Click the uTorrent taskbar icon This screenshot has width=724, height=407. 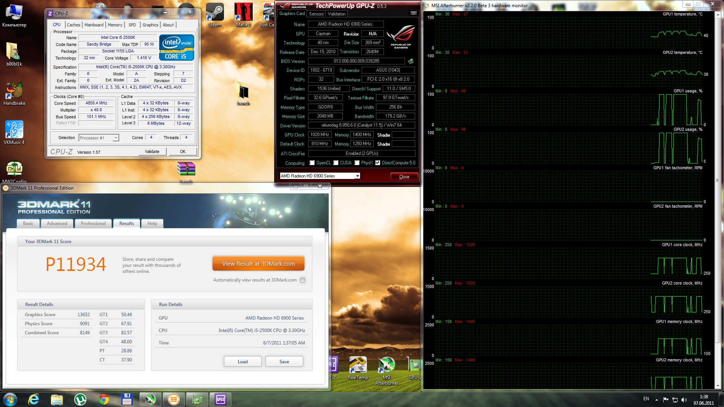click(x=80, y=399)
